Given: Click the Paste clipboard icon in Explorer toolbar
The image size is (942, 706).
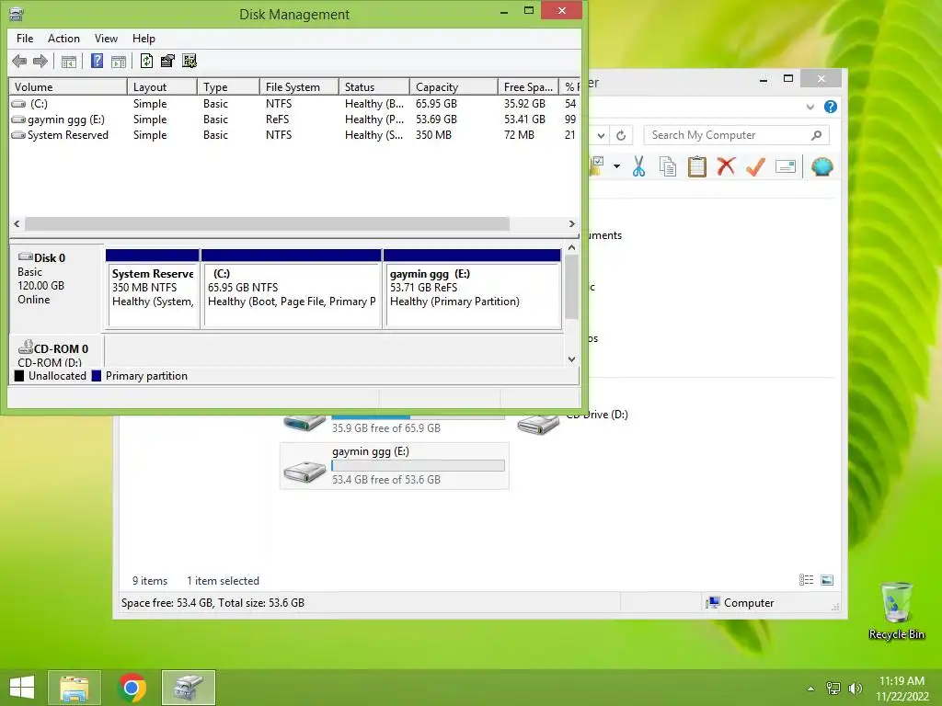Looking at the screenshot, I should pyautogui.click(x=697, y=166).
